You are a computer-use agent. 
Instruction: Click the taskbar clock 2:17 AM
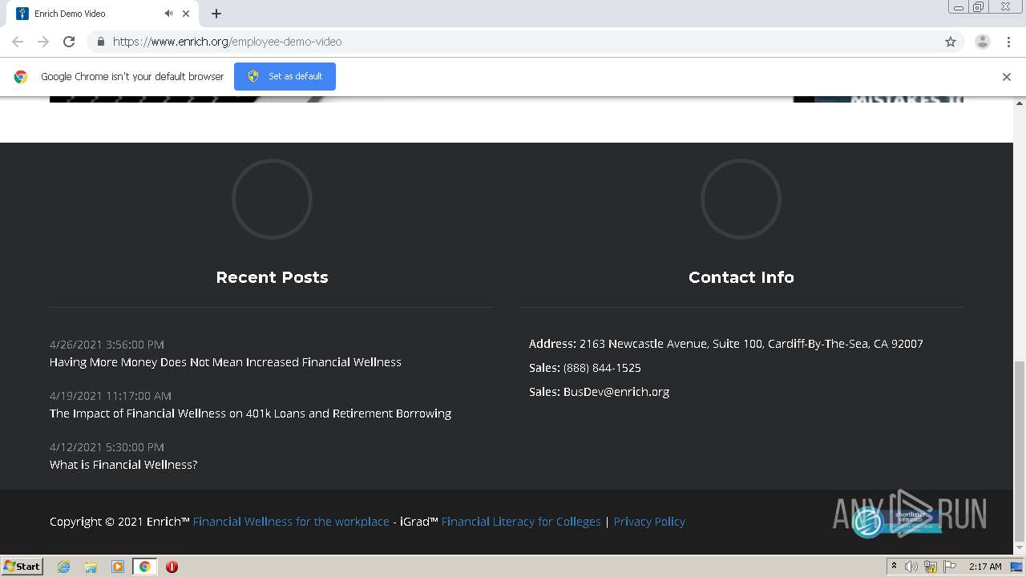pos(985,567)
